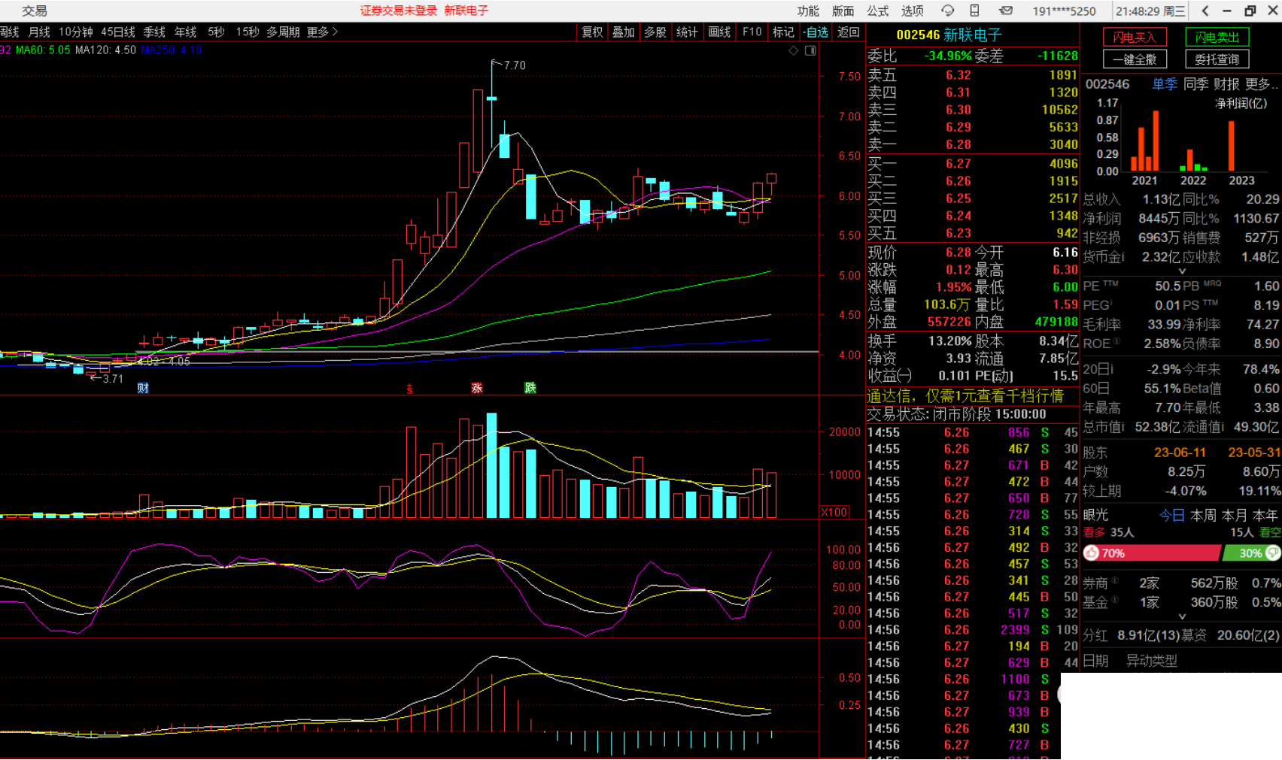Toggle 复权 price adjustment

click(x=592, y=32)
